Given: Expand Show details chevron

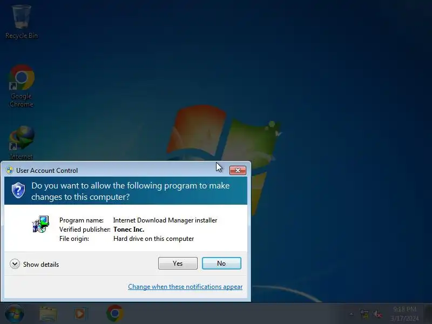Looking at the screenshot, I should (x=15, y=264).
